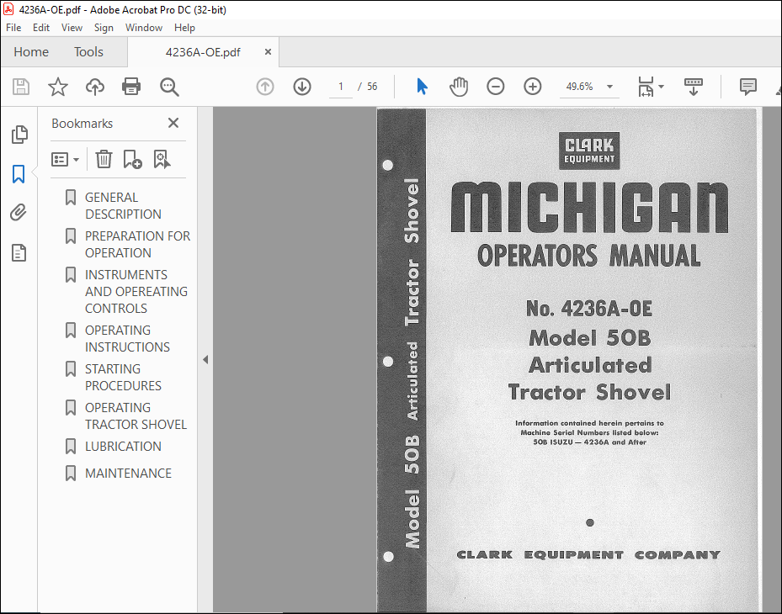Jump to the LUBRICATION bookmark
The image size is (782, 614).
coord(123,446)
